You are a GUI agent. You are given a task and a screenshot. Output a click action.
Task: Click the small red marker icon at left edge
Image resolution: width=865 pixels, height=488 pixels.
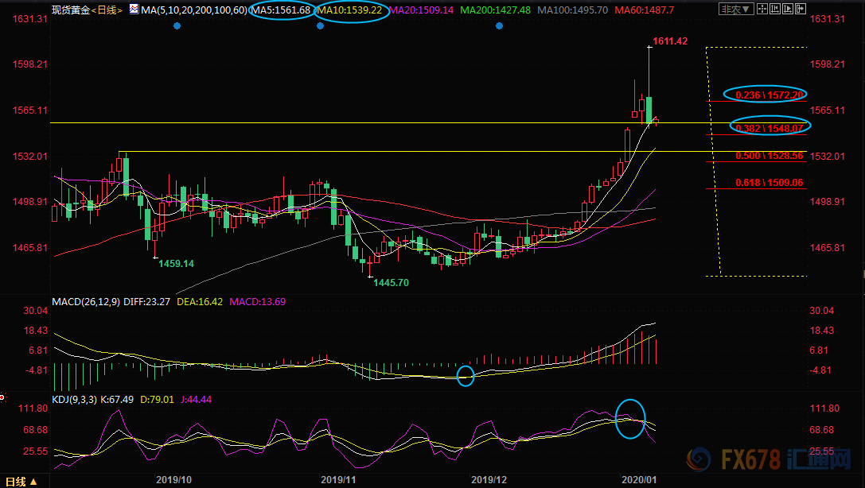[2, 397]
